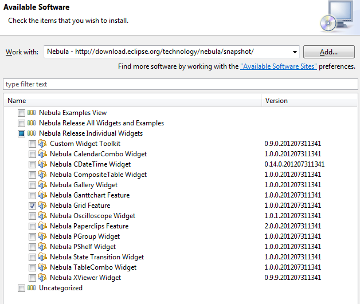Enable the Custom Widget Toolkit checkbox

click(32, 144)
